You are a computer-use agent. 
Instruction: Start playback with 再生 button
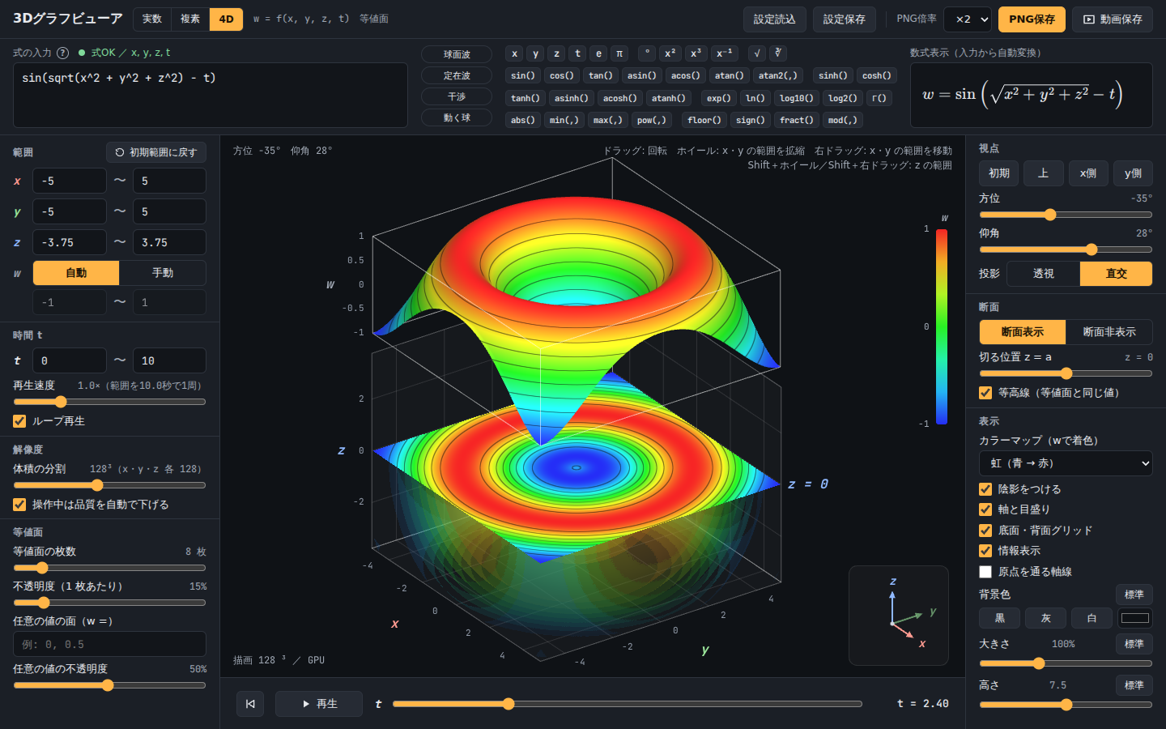(x=319, y=704)
